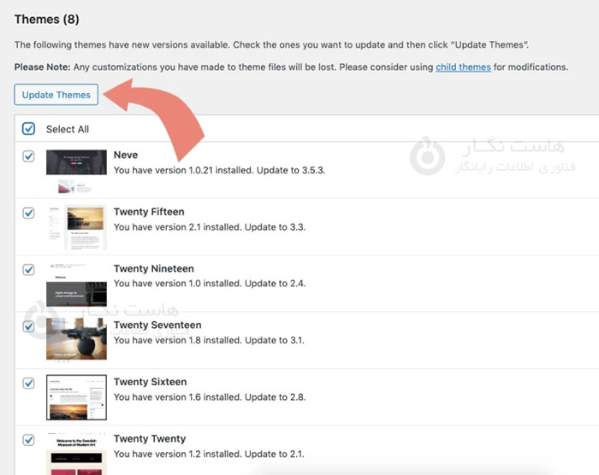Image resolution: width=599 pixels, height=475 pixels.
Task: Untick the Twenty Sixteen checkbox
Action: [x=28, y=383]
